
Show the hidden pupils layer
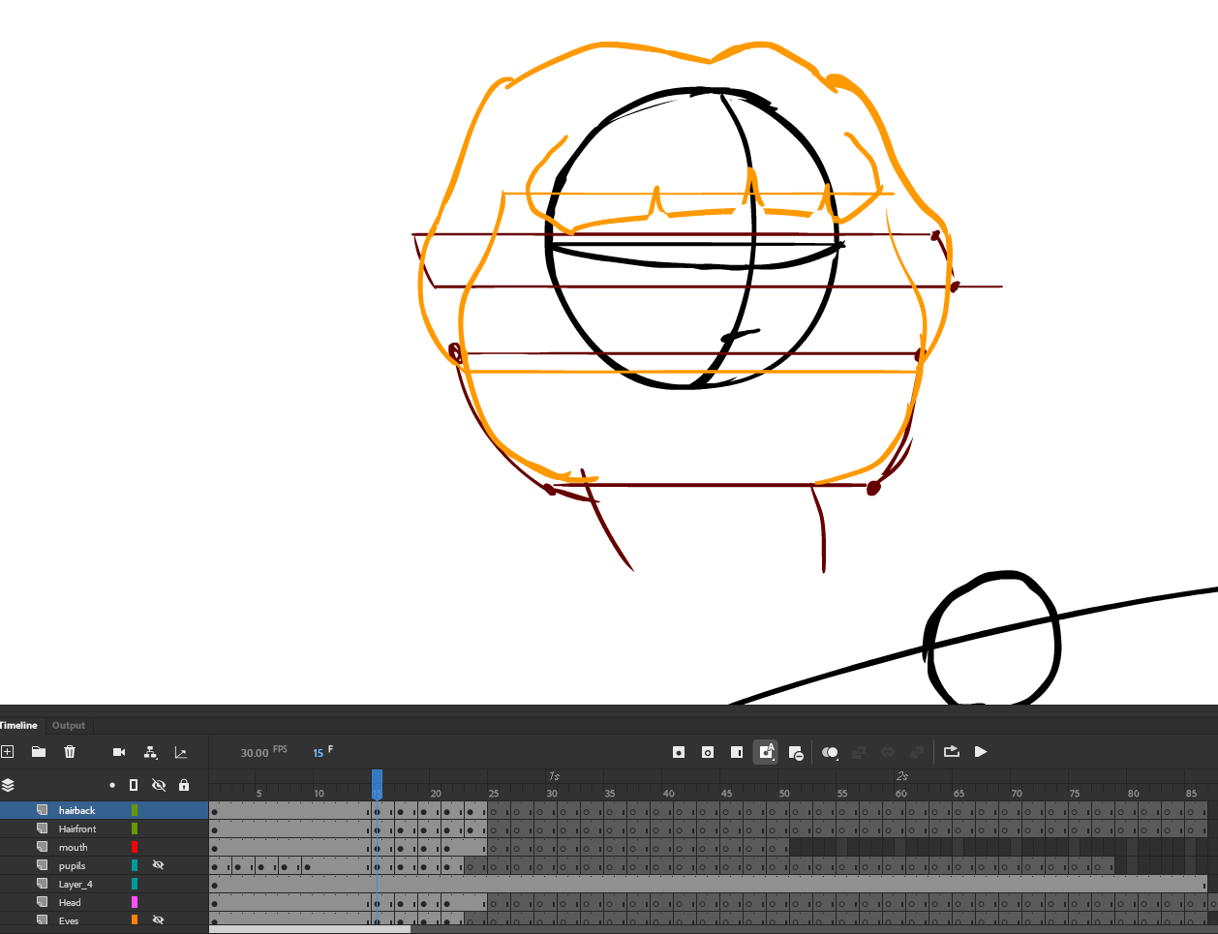tap(159, 865)
